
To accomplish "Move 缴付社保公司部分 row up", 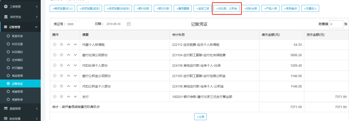I will point(68,55).
